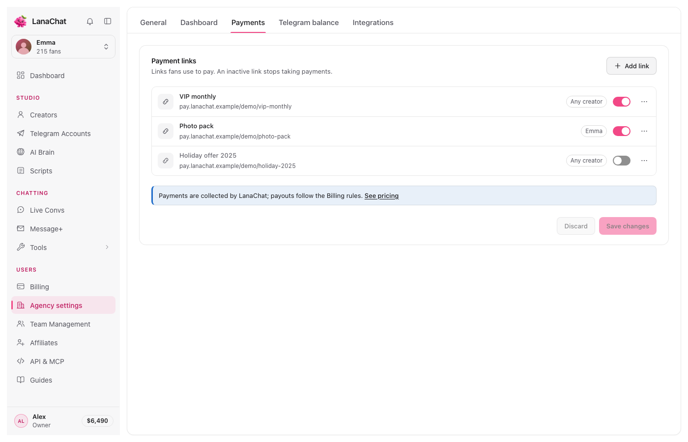688x442 pixels.
Task: Open API & MCP page
Action: coord(63,361)
